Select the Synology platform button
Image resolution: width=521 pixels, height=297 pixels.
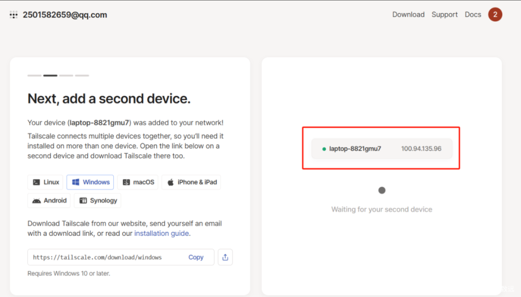pyautogui.click(x=97, y=200)
